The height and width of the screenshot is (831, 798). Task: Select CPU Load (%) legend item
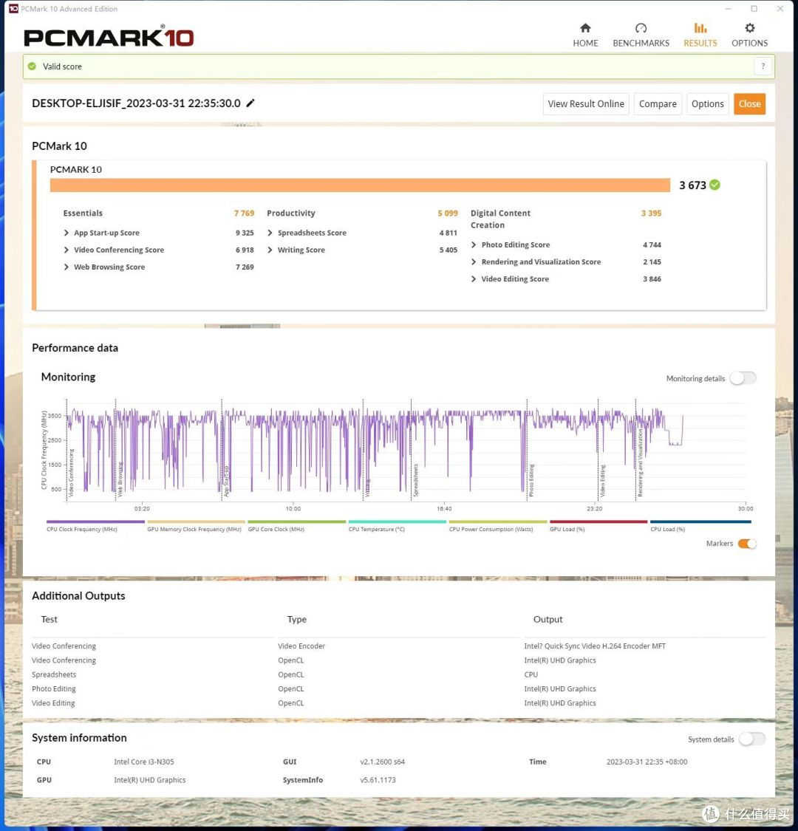700,526
